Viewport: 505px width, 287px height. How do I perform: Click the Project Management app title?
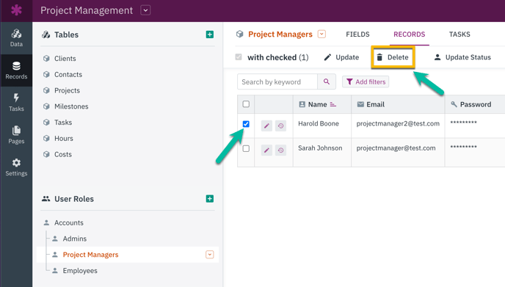(87, 10)
